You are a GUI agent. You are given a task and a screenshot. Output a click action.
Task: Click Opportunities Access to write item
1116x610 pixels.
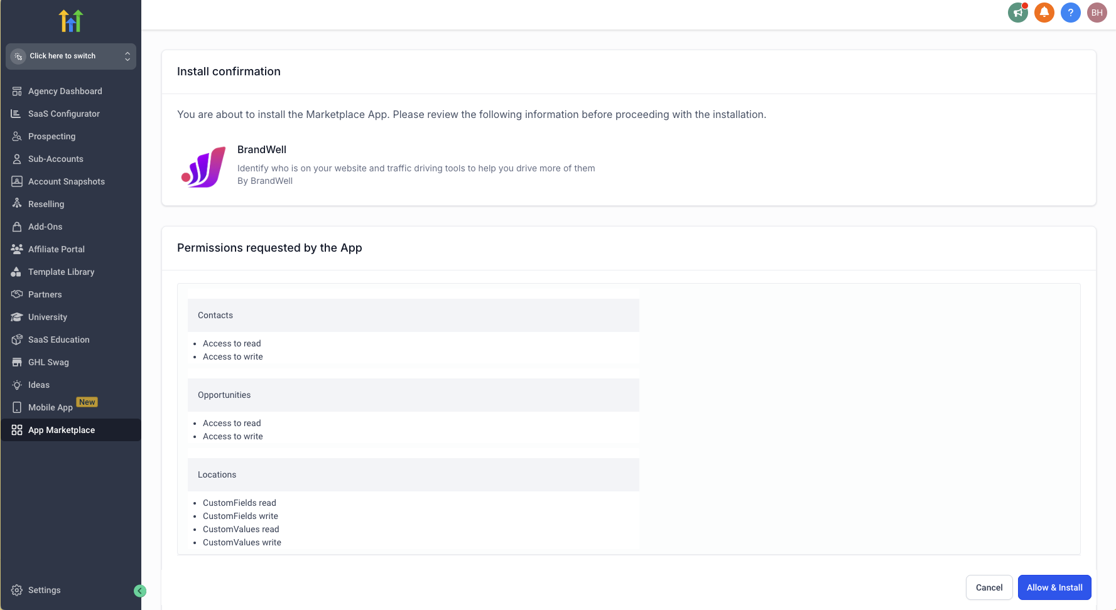[233, 436]
